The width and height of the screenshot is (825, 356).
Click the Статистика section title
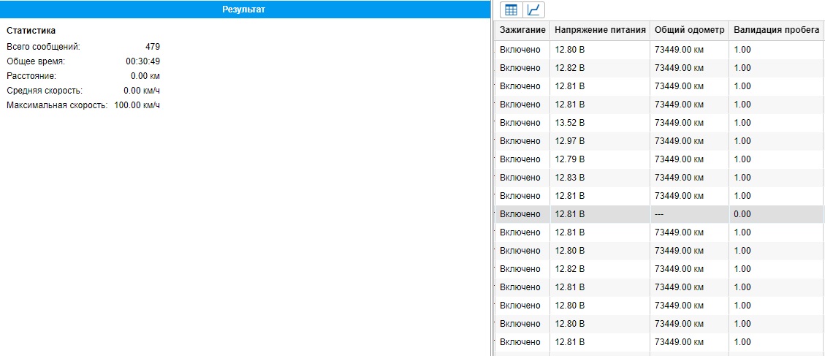(x=31, y=31)
